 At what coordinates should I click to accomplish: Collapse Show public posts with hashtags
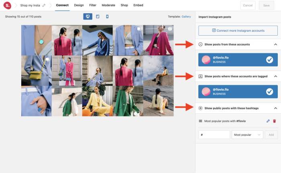[x=275, y=108]
